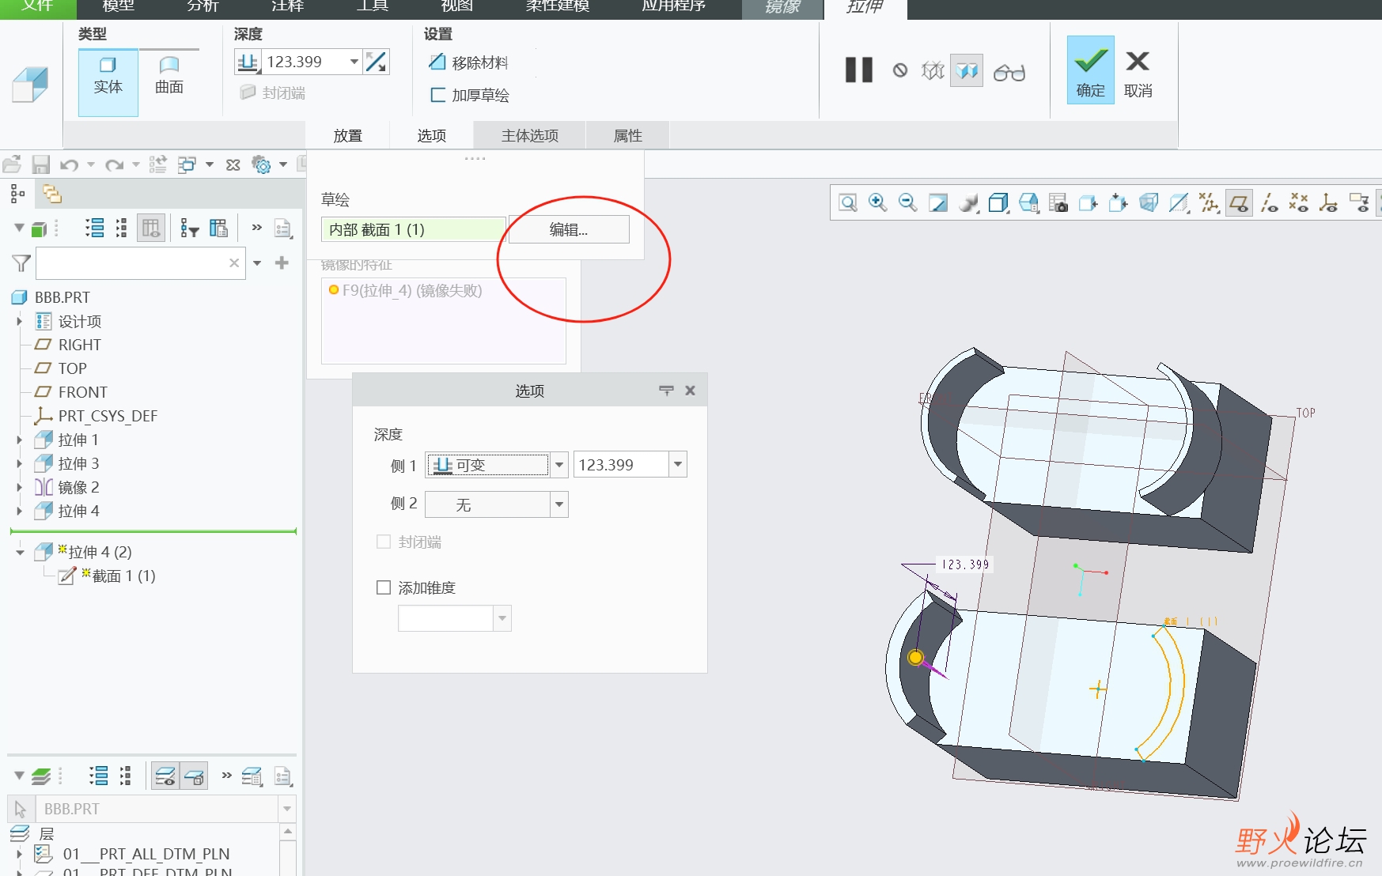Switch to the 放置 tab
Screen dimensions: 1382x876
point(347,136)
